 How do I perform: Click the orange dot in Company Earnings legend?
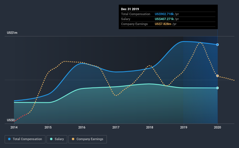[73, 139]
